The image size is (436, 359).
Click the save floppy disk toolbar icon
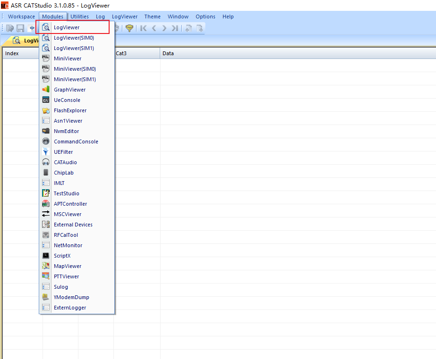pos(20,28)
